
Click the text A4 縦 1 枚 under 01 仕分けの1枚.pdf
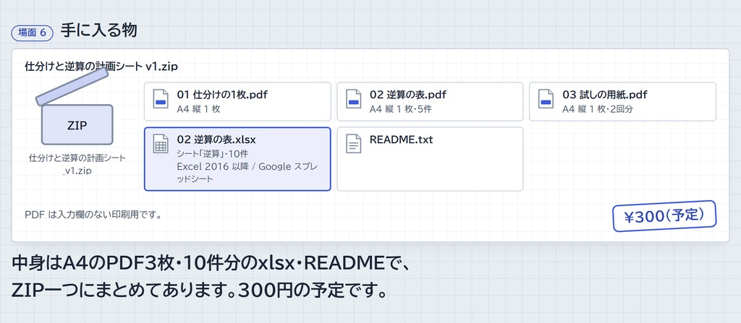[x=198, y=110]
